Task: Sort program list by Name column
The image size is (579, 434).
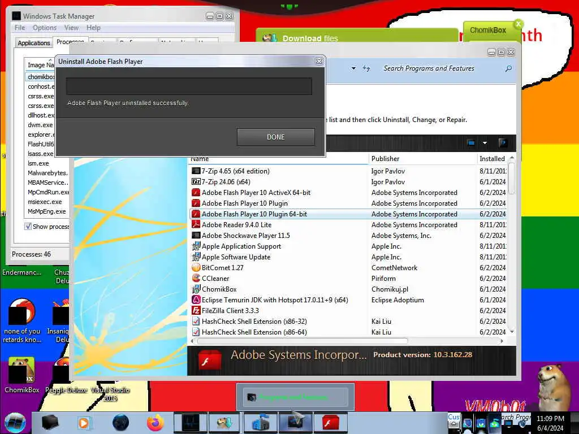Action: [278, 160]
